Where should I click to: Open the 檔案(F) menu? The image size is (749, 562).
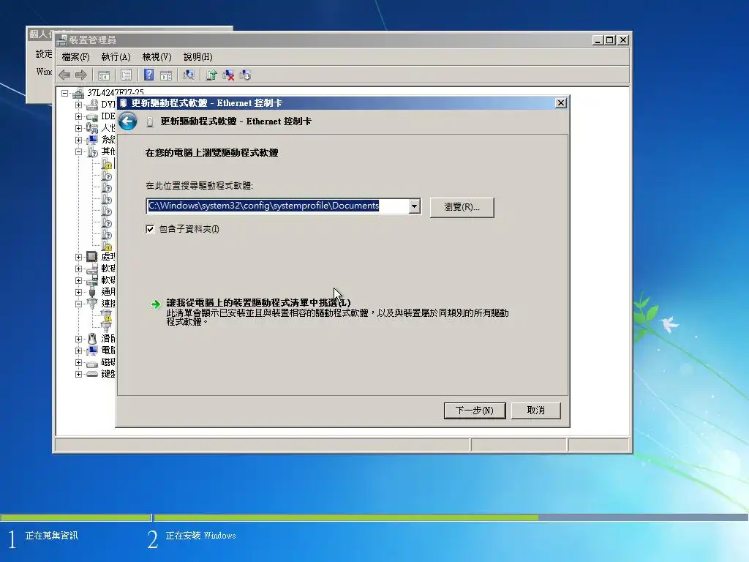[x=75, y=57]
